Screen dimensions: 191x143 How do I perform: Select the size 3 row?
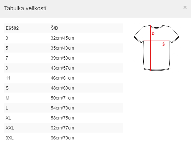tap(63, 38)
